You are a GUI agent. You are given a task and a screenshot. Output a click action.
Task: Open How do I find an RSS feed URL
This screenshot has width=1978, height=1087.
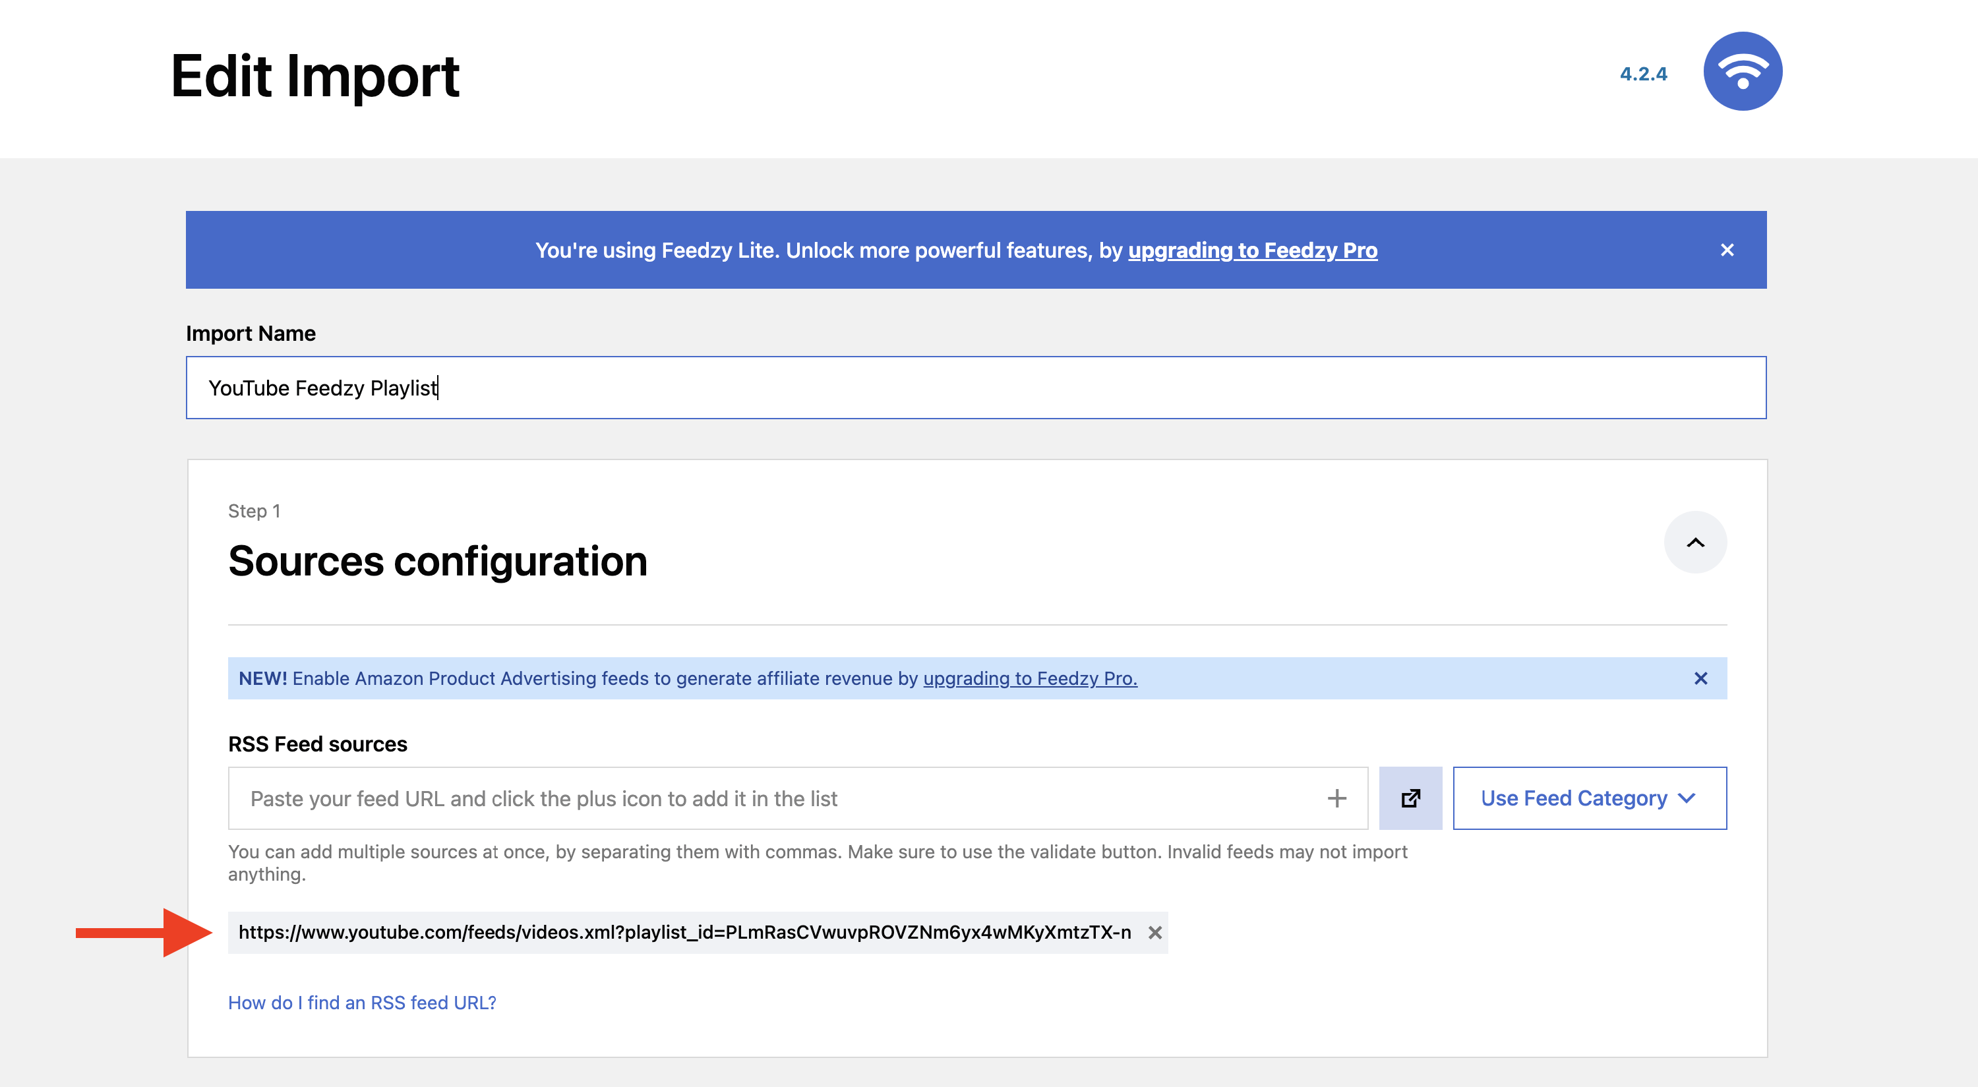[x=362, y=1003]
